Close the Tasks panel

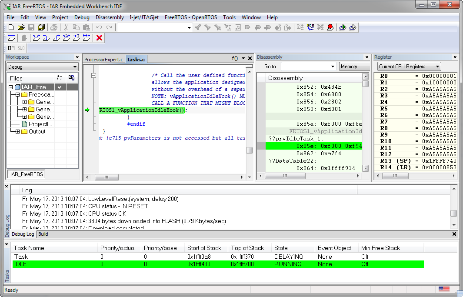click(x=7, y=244)
